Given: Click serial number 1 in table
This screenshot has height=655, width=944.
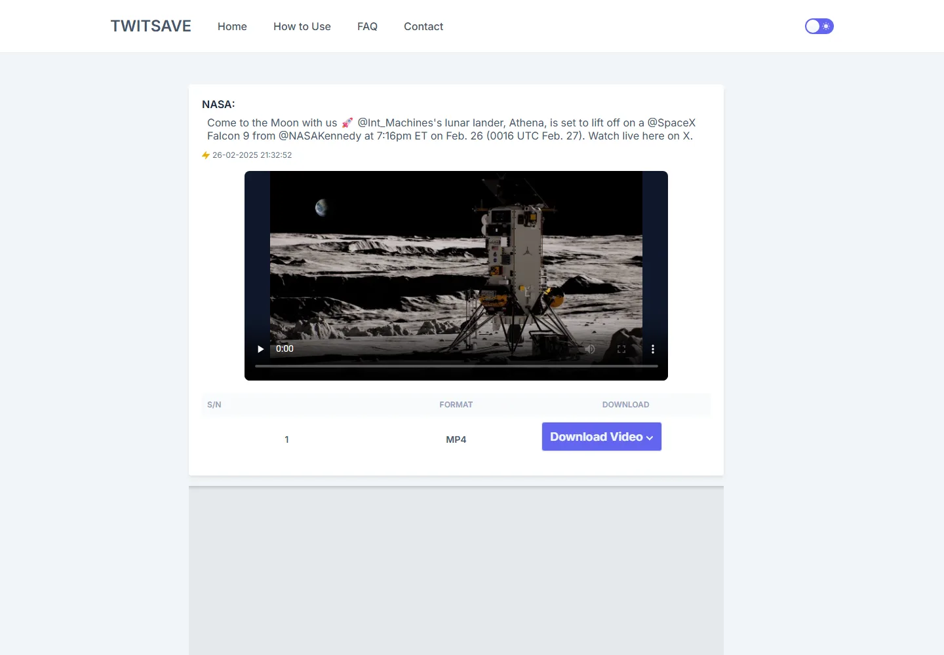Looking at the screenshot, I should point(286,440).
